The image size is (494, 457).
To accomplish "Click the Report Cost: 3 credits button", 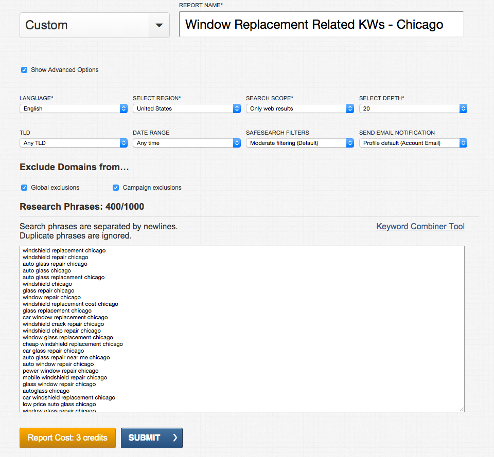I will 67,438.
